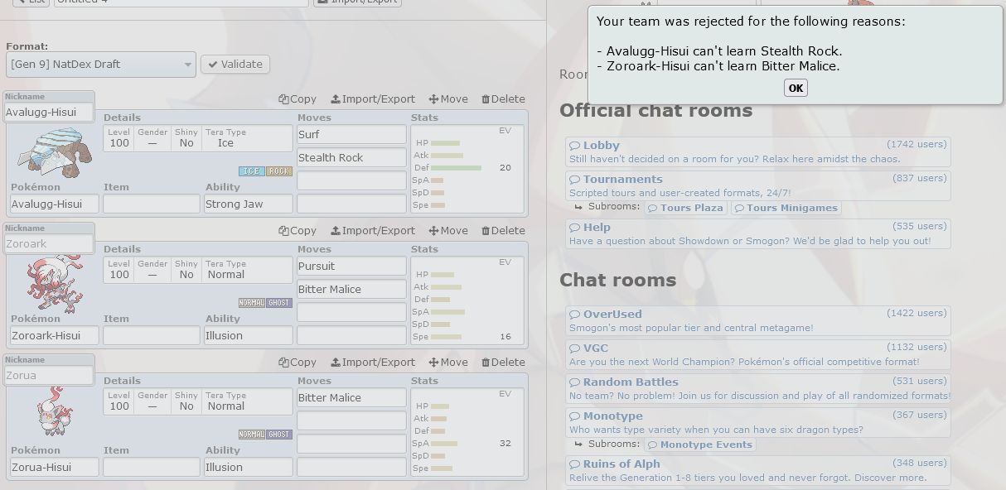The width and height of the screenshot is (1006, 490).
Task: Change the Pokémon field reading Zorua-Hisui
Action: [55, 467]
